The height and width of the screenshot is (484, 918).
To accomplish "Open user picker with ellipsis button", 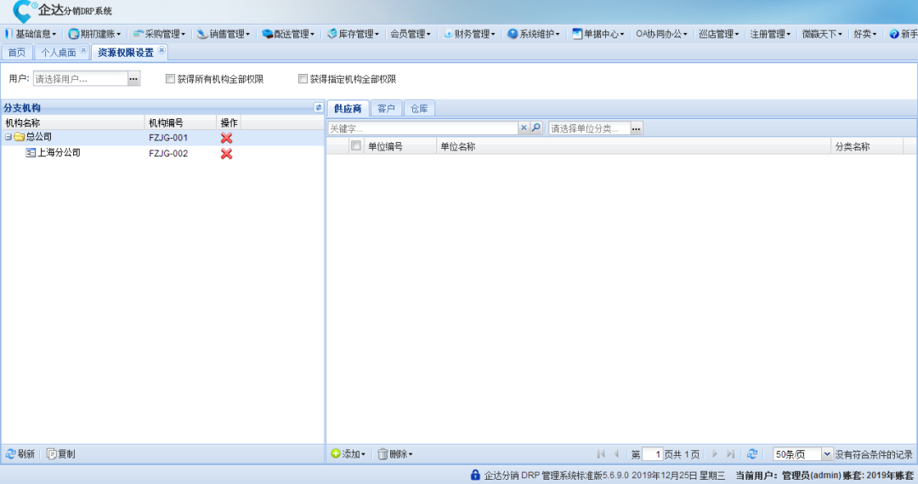I will pos(133,78).
